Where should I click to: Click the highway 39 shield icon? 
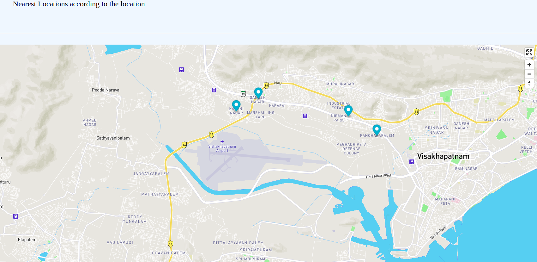click(x=243, y=94)
